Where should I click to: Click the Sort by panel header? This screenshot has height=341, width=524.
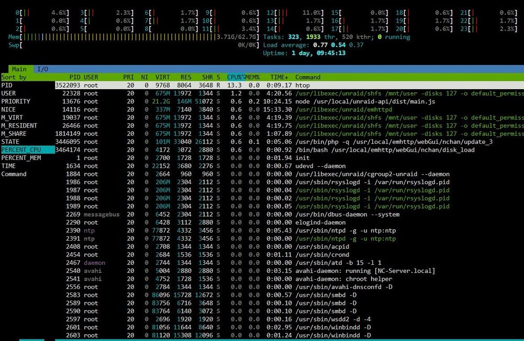pyautogui.click(x=27, y=77)
